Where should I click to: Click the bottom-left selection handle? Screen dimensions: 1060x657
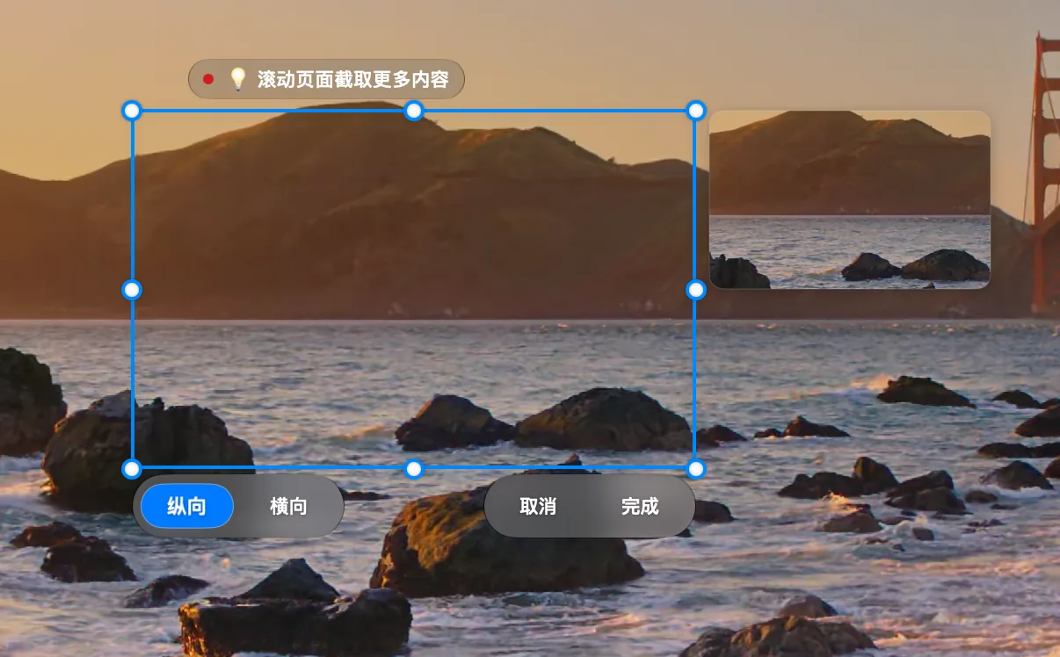pos(132,469)
